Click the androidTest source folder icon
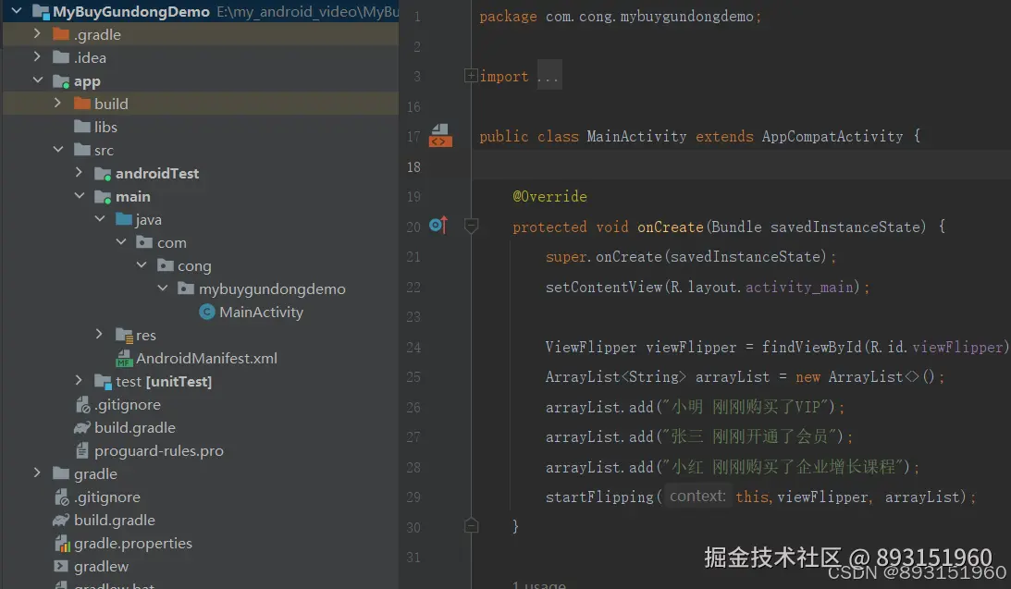Image resolution: width=1011 pixels, height=589 pixels. pyautogui.click(x=103, y=173)
